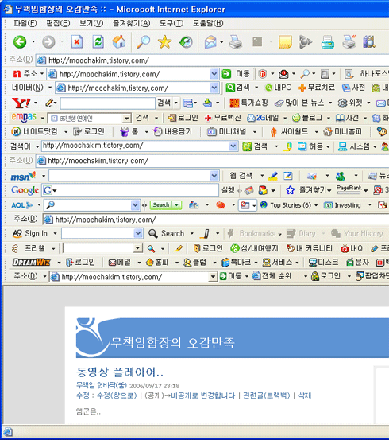Viewport: 389px width, 440px height.
Task: Click the green Back arrow button
Action: [20, 42]
